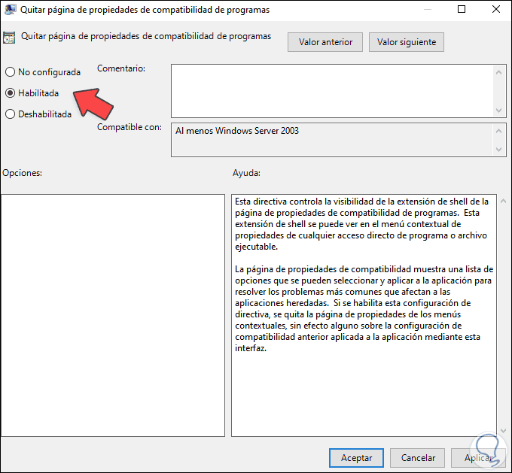Viewport: 512px width, 473px height.
Task: Dismiss the dialog with Cancelar
Action: 418,458
